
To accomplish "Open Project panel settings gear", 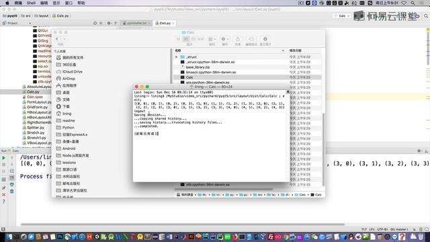I will coord(109,24).
